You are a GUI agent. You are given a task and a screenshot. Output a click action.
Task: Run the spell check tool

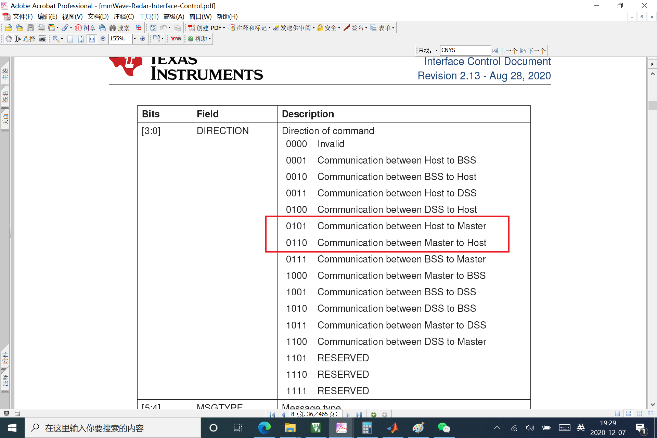154,28
